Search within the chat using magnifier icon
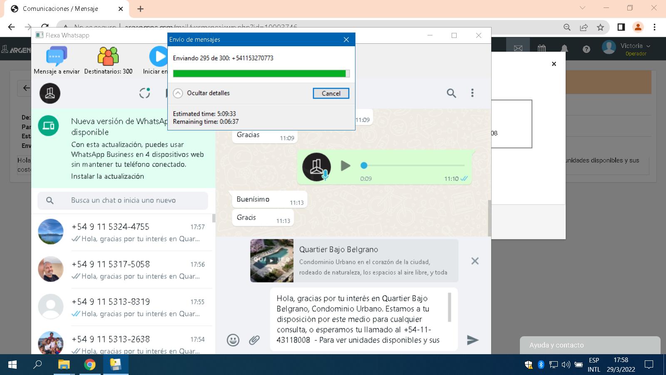The width and height of the screenshot is (666, 375). [x=451, y=93]
